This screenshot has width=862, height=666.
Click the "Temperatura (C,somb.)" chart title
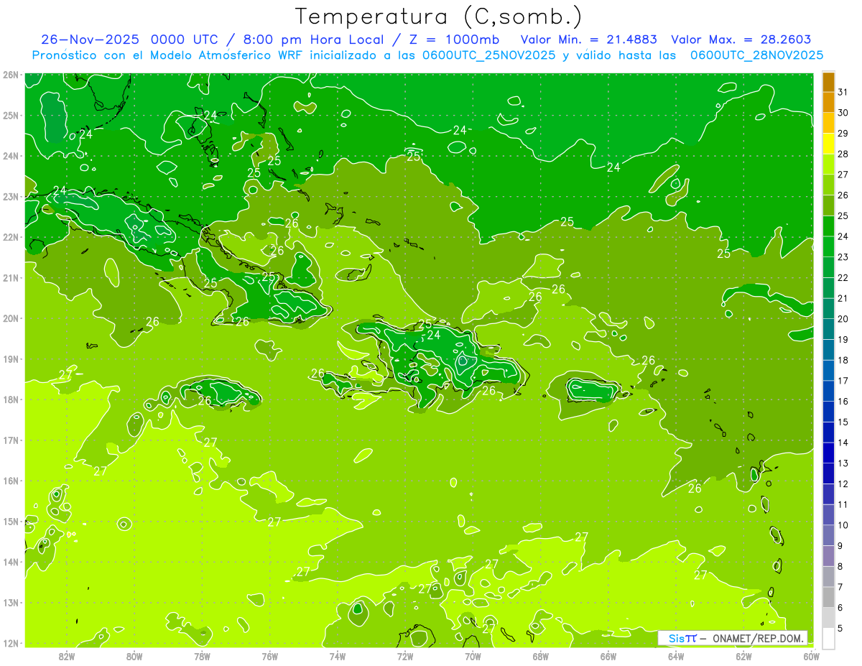(439, 17)
